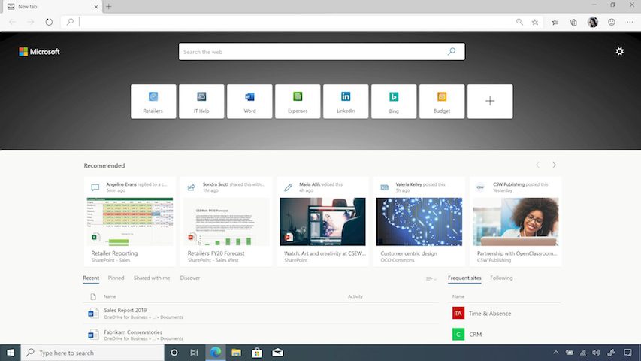Image resolution: width=641 pixels, height=361 pixels.
Task: Launch the Word quick link tile
Action: [249, 101]
